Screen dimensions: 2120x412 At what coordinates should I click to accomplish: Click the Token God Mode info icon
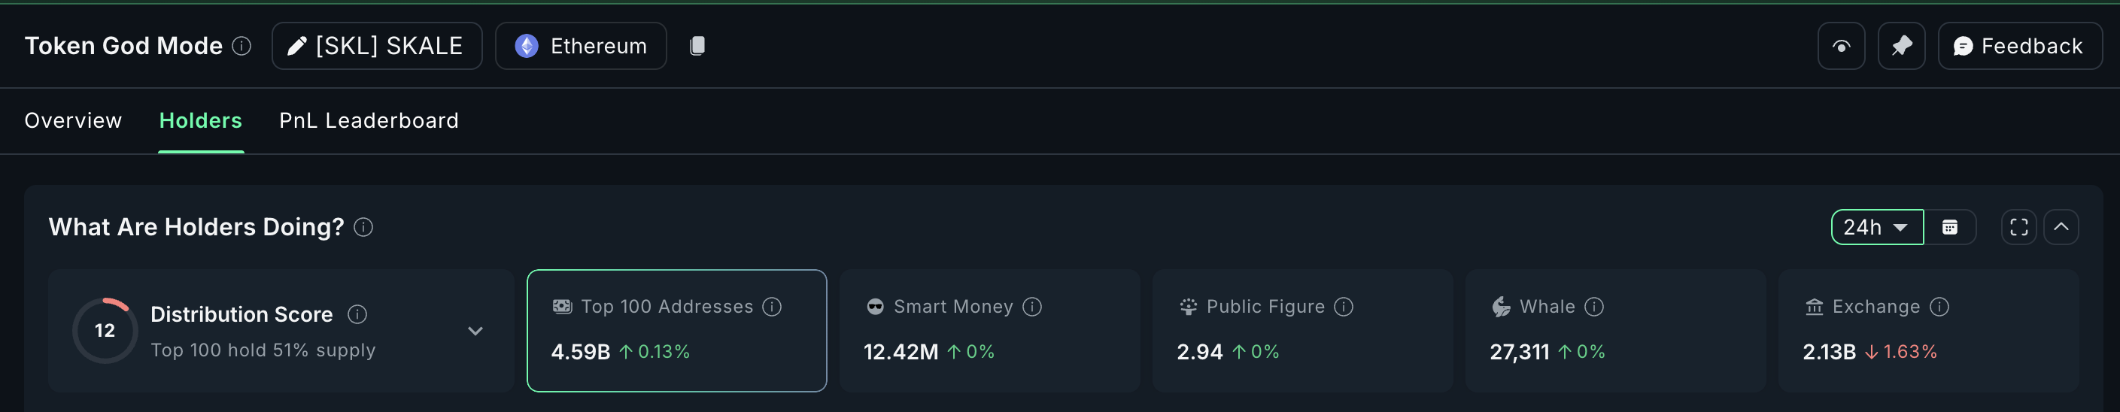(241, 46)
